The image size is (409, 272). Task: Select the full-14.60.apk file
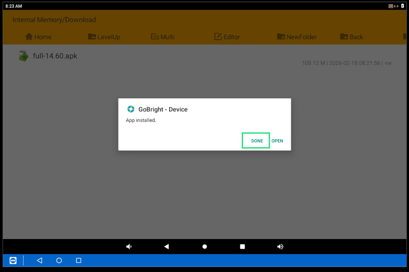[55, 56]
